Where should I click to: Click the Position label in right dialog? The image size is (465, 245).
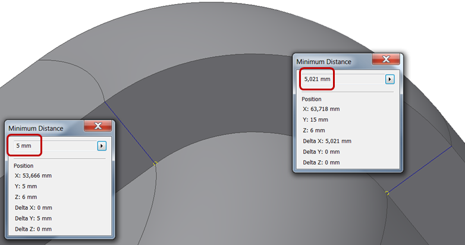(x=312, y=99)
